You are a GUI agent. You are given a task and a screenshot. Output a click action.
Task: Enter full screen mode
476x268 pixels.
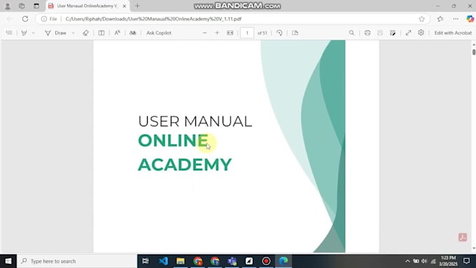[408, 33]
